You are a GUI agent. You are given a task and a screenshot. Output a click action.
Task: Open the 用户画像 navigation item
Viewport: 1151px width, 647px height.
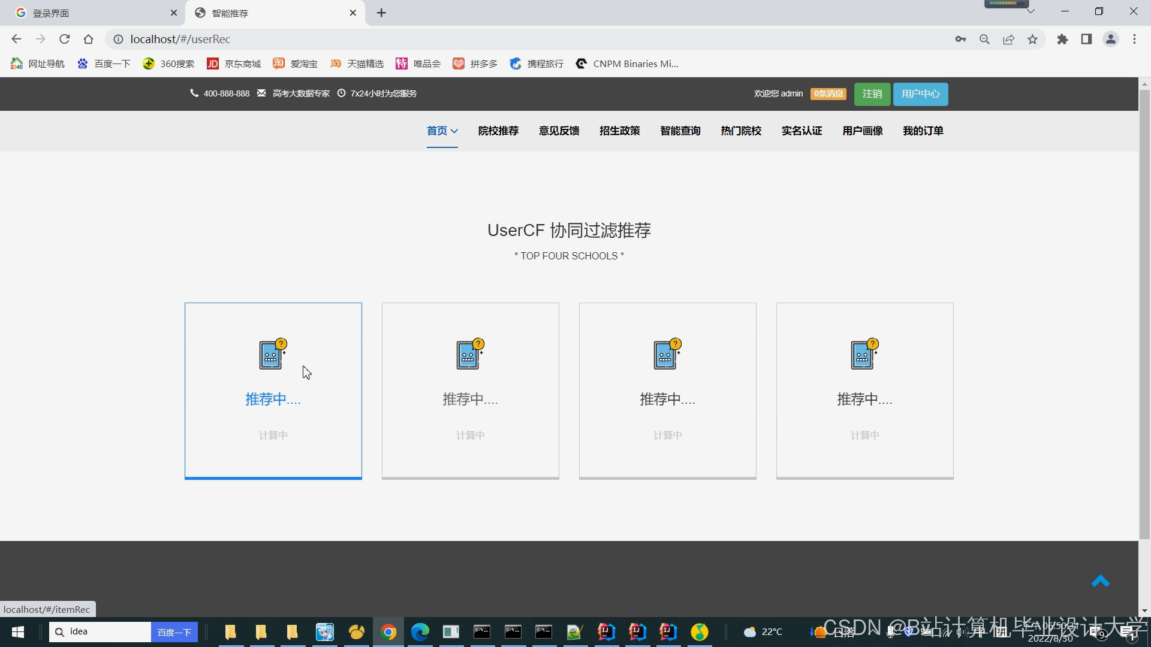tap(862, 131)
